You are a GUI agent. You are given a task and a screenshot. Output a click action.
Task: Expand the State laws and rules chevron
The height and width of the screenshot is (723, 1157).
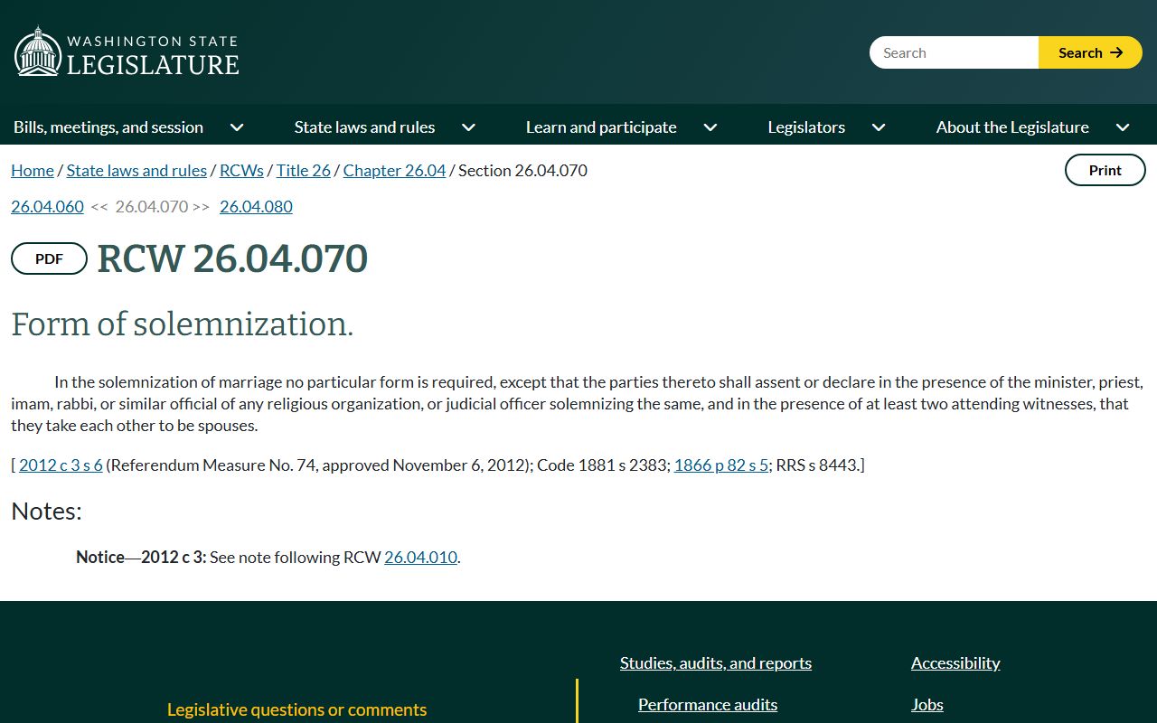point(468,127)
